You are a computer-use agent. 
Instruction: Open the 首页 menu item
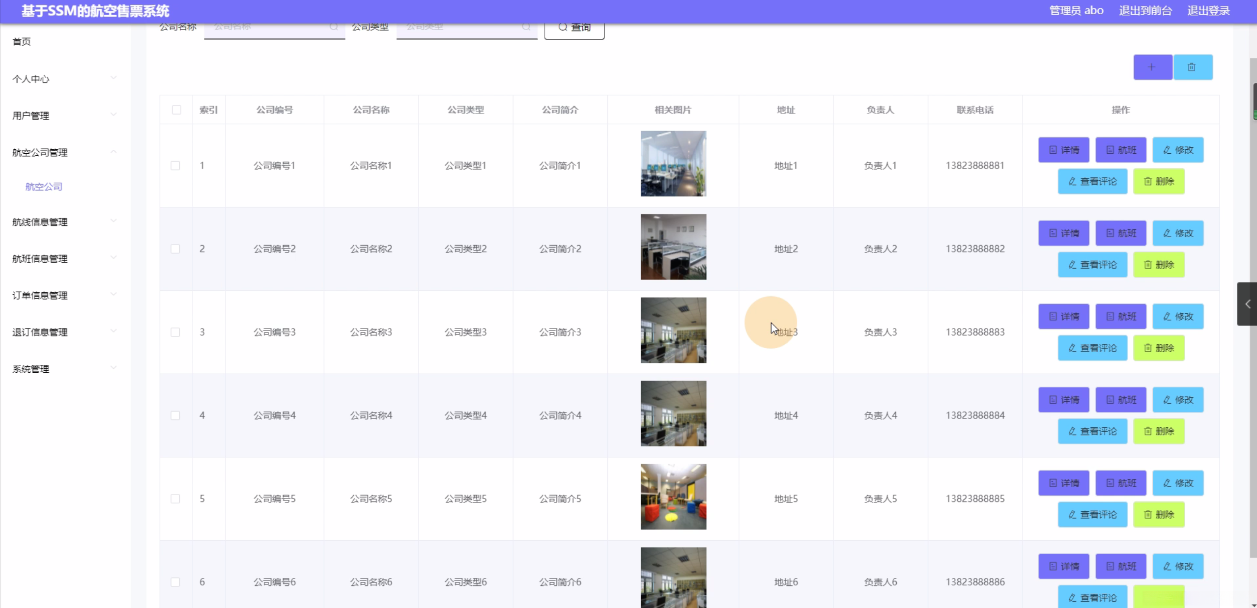coord(22,42)
